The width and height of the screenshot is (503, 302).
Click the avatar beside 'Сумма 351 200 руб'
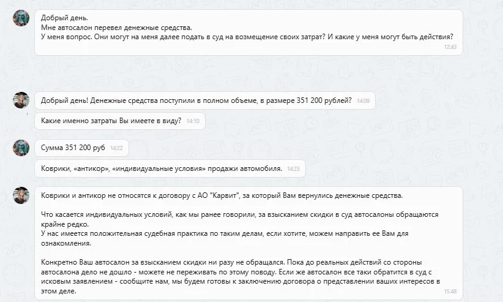tap(21, 147)
